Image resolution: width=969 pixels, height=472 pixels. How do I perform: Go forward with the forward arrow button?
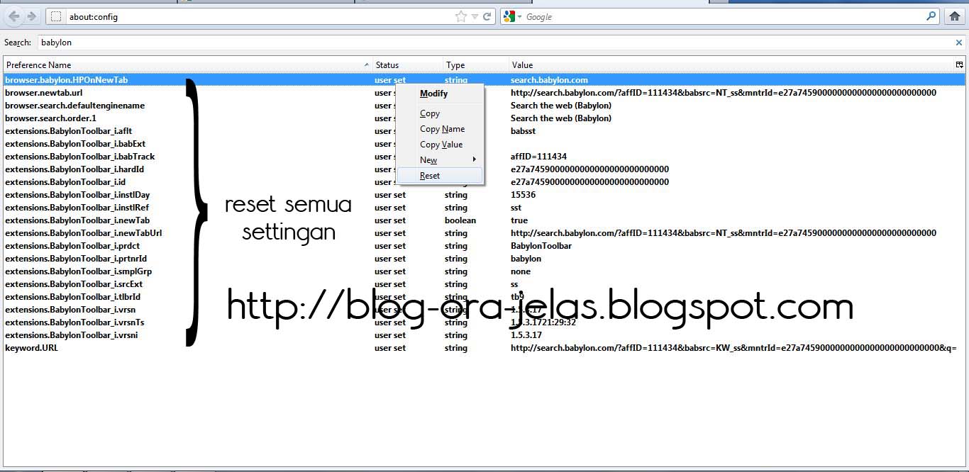point(31,16)
